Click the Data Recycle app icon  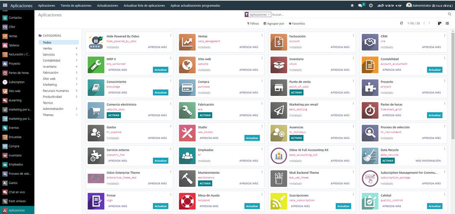click(370, 156)
